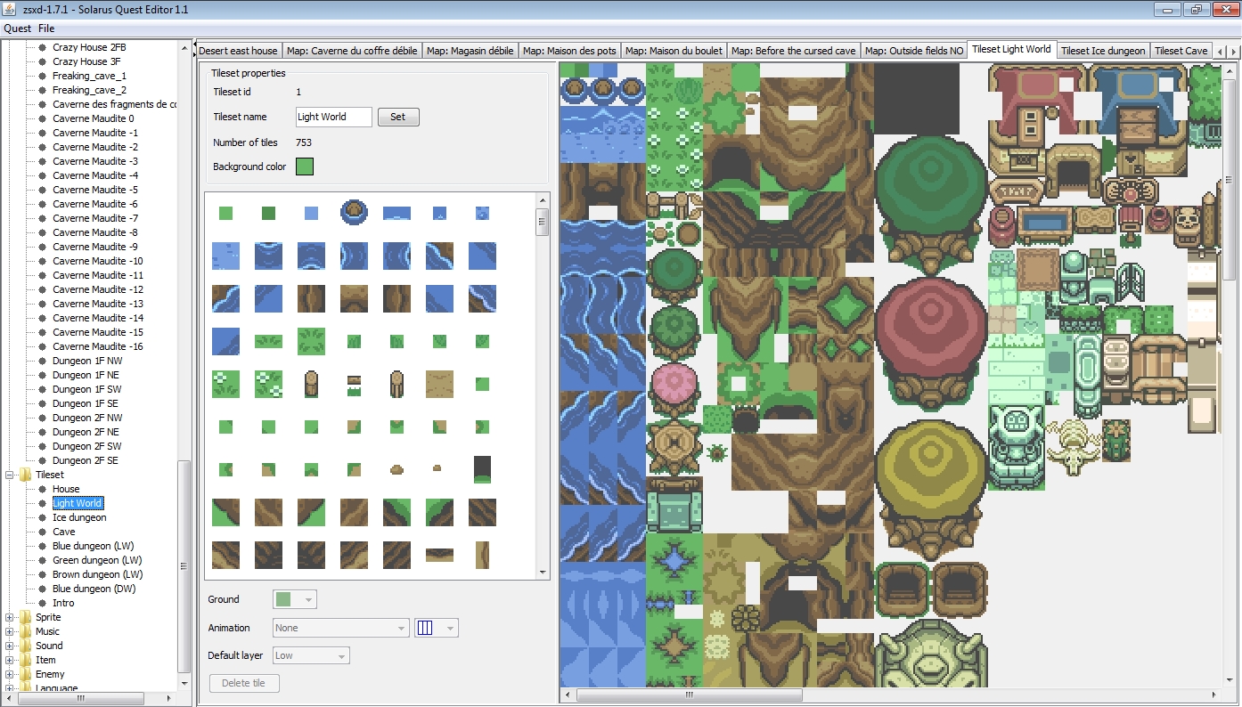Open the Quest menu
The width and height of the screenshot is (1242, 707).
click(x=18, y=28)
